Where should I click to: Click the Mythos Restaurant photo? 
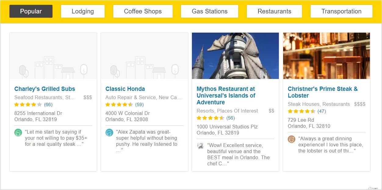coord(235,55)
